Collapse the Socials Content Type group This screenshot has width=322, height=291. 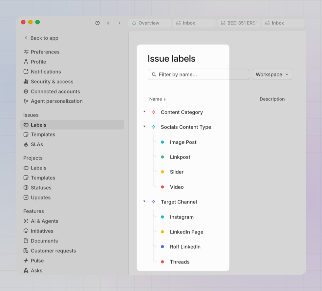click(144, 127)
